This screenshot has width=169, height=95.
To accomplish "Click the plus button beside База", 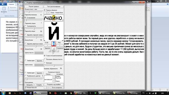I will [49, 13].
